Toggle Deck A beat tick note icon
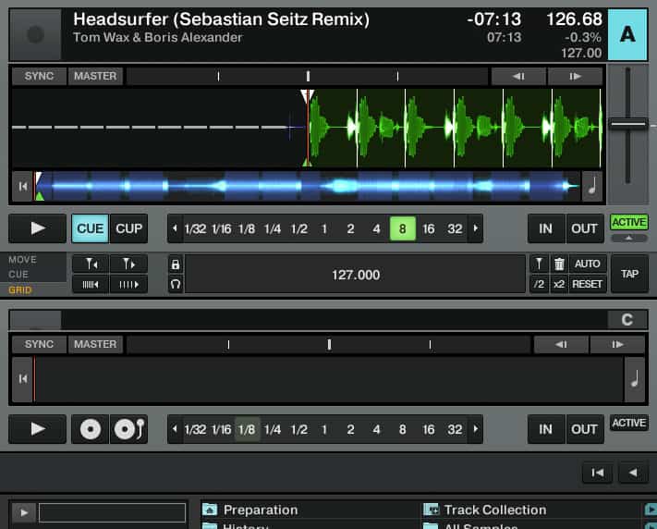This screenshot has width=657, height=529. [x=592, y=186]
